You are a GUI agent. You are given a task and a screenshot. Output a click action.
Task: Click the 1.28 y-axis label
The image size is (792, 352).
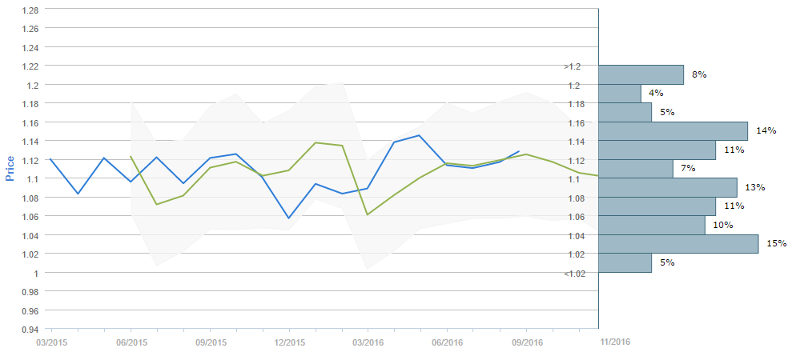pyautogui.click(x=29, y=10)
